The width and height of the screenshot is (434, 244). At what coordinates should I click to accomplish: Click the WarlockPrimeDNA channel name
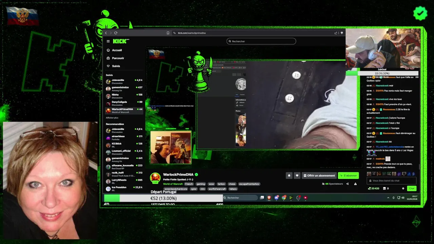click(178, 175)
